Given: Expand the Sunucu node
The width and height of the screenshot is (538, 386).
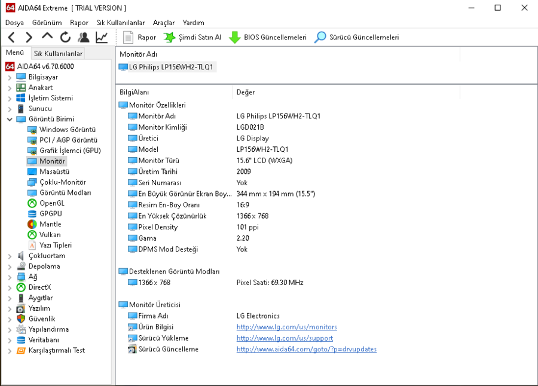Looking at the screenshot, I should coord(10,109).
